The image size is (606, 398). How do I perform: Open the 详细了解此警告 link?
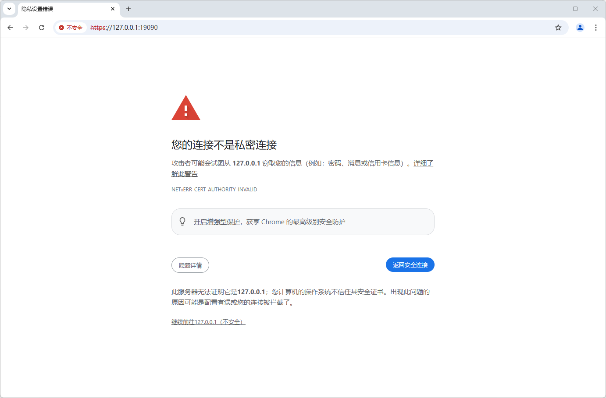click(x=423, y=163)
